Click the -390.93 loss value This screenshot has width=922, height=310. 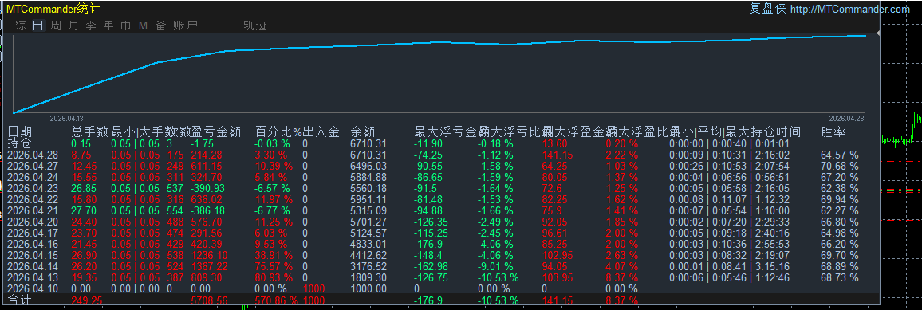[208, 188]
